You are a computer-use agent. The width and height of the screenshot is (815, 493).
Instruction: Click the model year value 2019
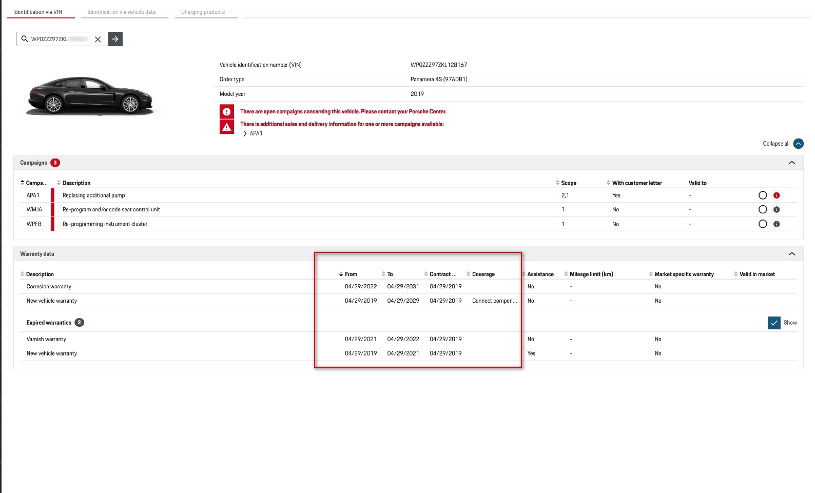coord(417,94)
